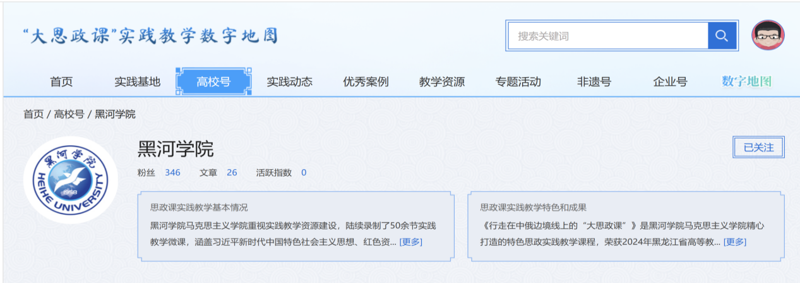Click 首页 in the breadcrumb
The width and height of the screenshot is (800, 283).
pos(33,114)
